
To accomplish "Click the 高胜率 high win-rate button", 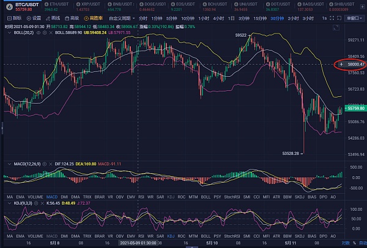I will tap(94, 18).
